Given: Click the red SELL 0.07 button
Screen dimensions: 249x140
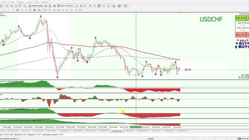Looking at the screenshot, I should 240,35.
